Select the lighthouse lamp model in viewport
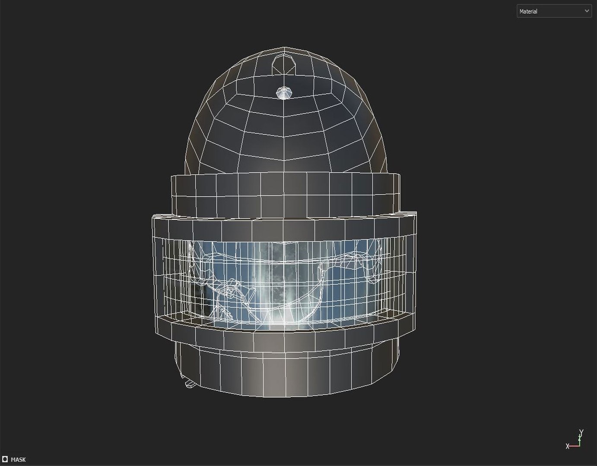The width and height of the screenshot is (597, 466). coord(284,221)
